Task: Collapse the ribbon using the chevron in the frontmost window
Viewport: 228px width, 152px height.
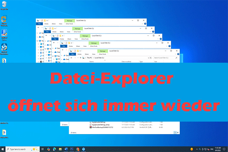Action: coord(176,54)
